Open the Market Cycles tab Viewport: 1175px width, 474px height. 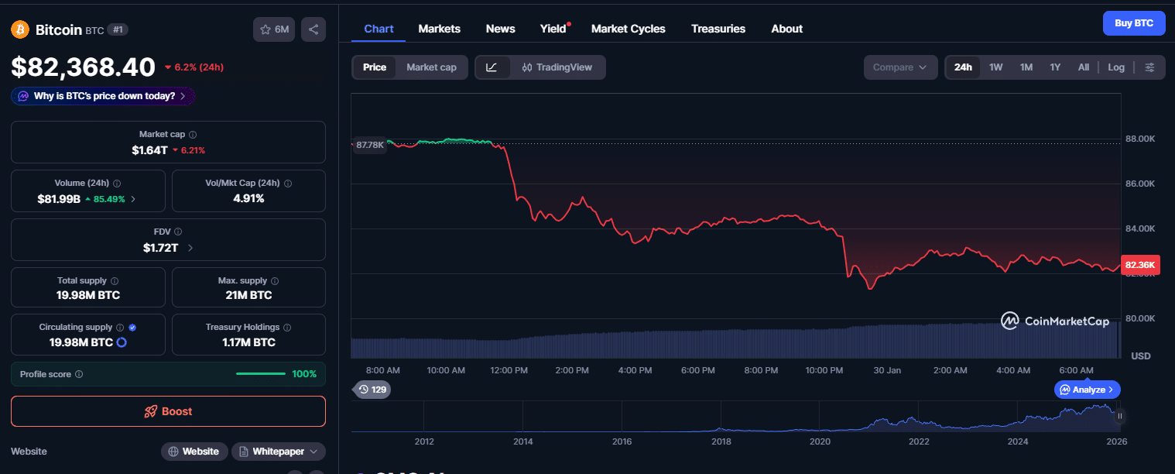[628, 29]
